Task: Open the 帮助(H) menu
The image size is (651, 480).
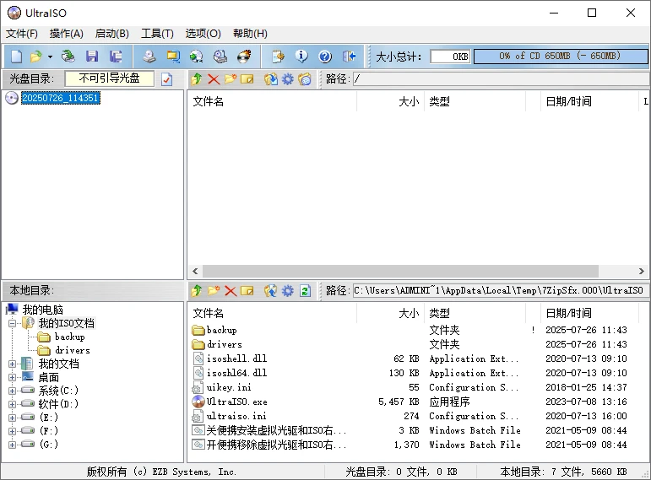Action: [250, 34]
